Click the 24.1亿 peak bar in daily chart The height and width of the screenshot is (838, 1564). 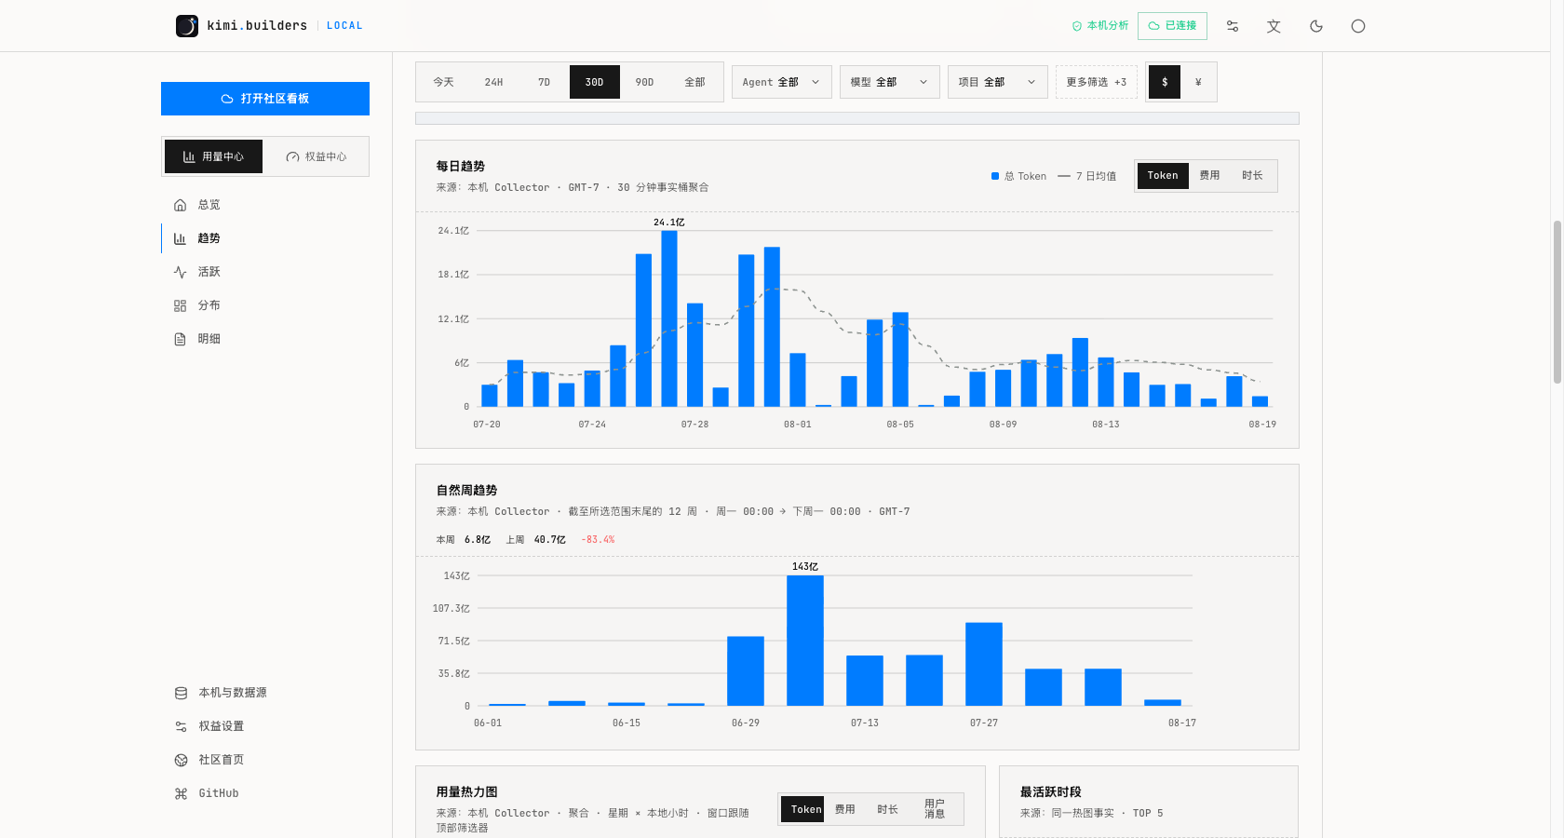point(669,318)
